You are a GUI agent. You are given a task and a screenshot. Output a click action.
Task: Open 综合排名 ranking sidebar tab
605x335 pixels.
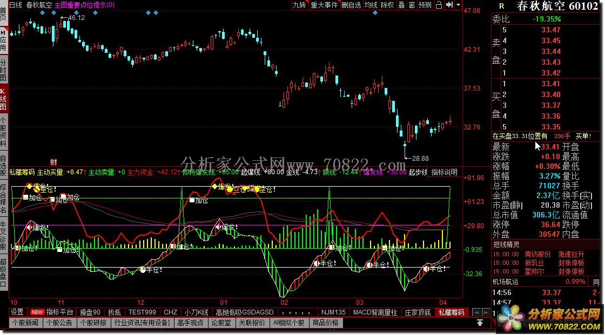point(3,199)
